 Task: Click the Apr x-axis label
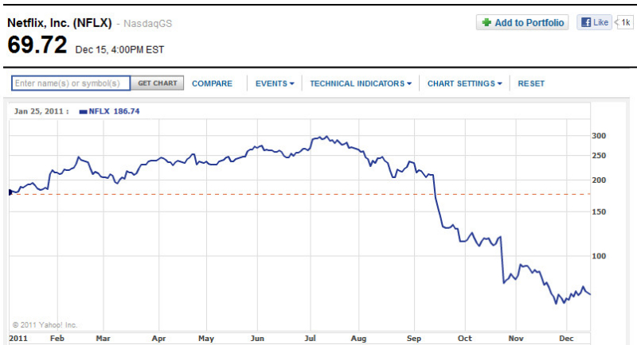[158, 339]
